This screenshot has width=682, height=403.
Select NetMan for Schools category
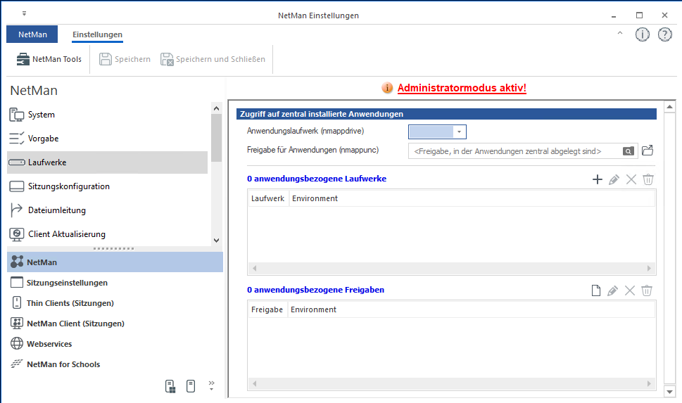coord(115,364)
